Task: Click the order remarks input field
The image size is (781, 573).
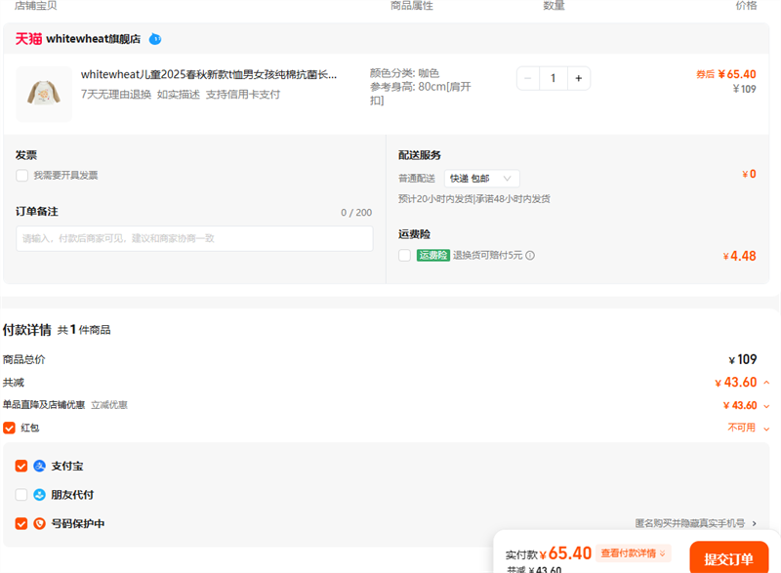Action: (193, 238)
